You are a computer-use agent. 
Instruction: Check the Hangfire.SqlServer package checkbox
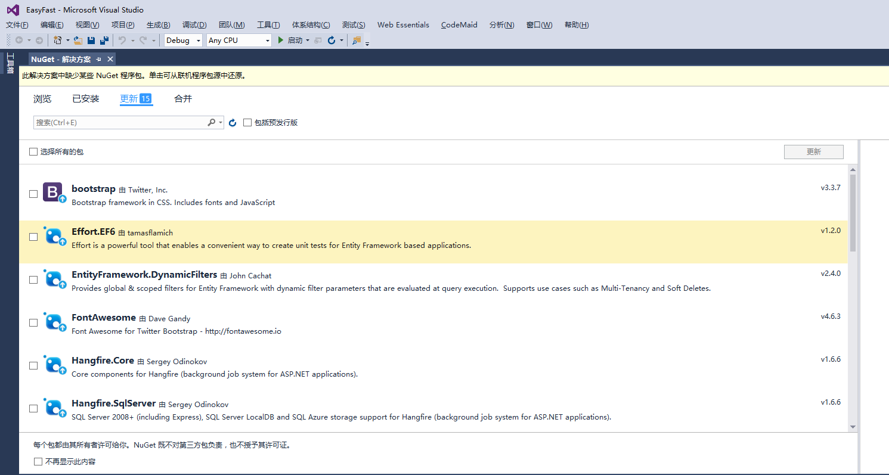pyautogui.click(x=33, y=408)
